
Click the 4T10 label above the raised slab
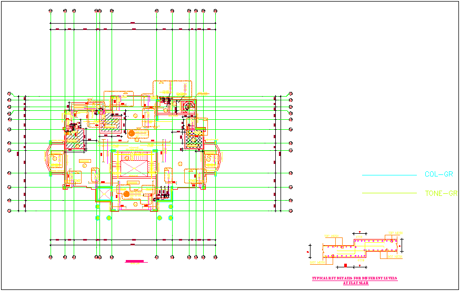pyautogui.click(x=359, y=237)
